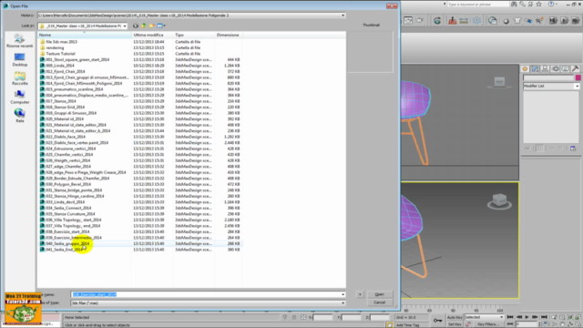This screenshot has height=328, width=583.
Task: Click Play Animation button
Action: [x=527, y=317]
